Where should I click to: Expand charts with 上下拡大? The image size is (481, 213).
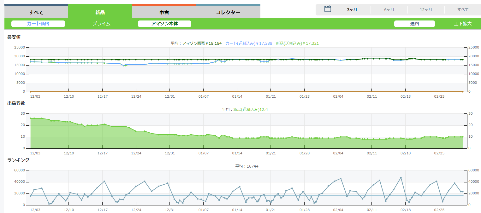pos(462,24)
